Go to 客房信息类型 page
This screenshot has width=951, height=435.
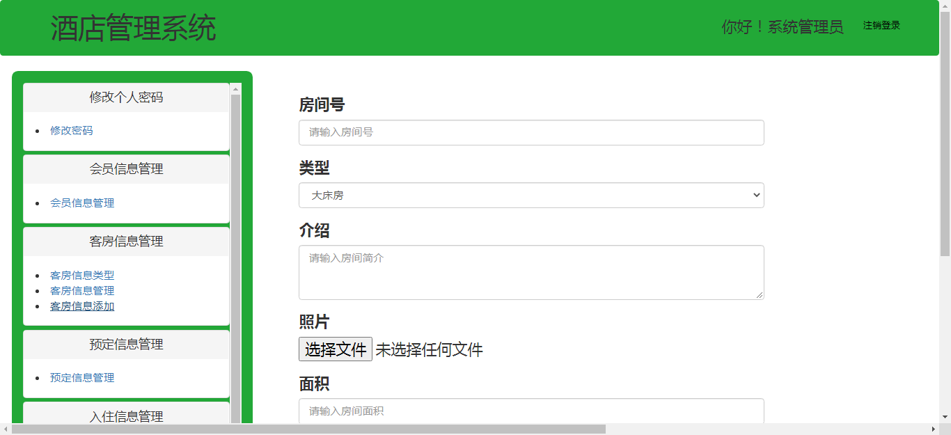click(x=82, y=276)
